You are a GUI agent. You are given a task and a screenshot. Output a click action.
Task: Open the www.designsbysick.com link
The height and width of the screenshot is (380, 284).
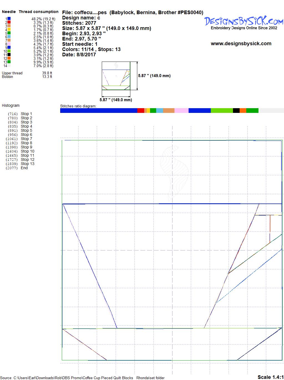(x=241, y=44)
